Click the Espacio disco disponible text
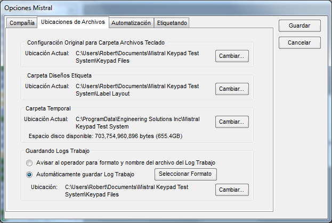This screenshot has width=332, height=223. 106,136
